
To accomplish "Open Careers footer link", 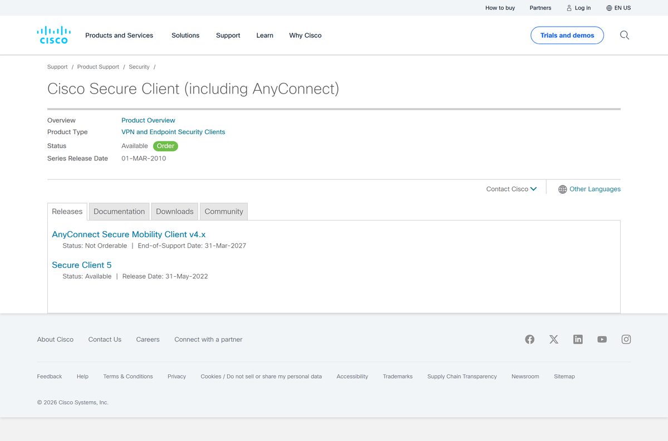I will coord(148,339).
